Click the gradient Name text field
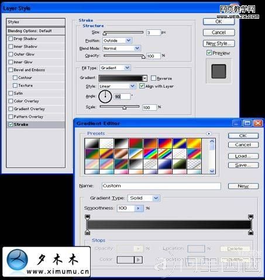 tap(161, 186)
